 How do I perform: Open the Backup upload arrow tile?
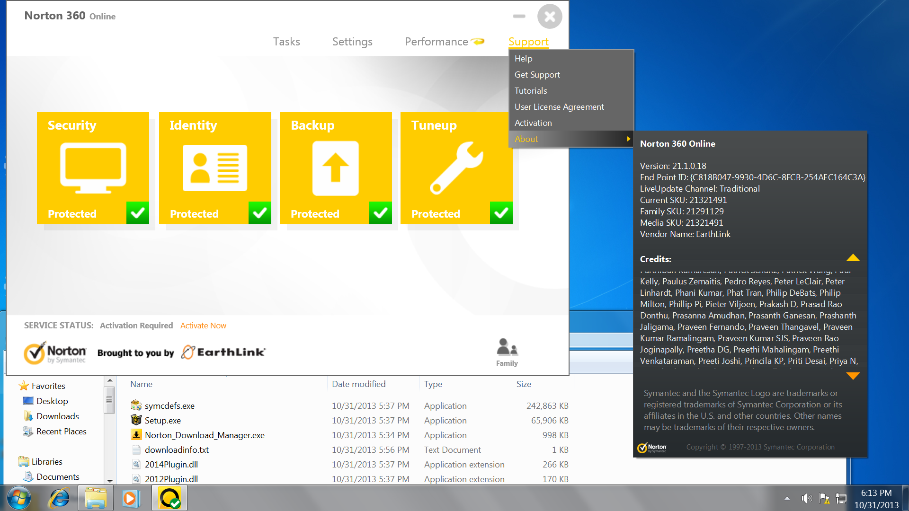pos(335,168)
